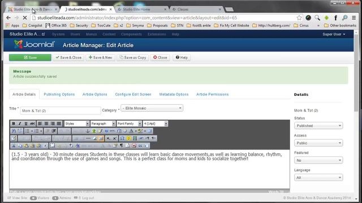The width and height of the screenshot is (362, 203).
Task: Remove formatting with eraser icon
Action: pos(94,138)
